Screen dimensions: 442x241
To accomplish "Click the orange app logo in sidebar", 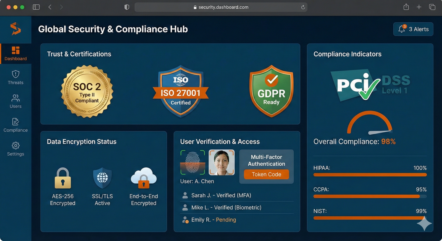I will 15,29.
